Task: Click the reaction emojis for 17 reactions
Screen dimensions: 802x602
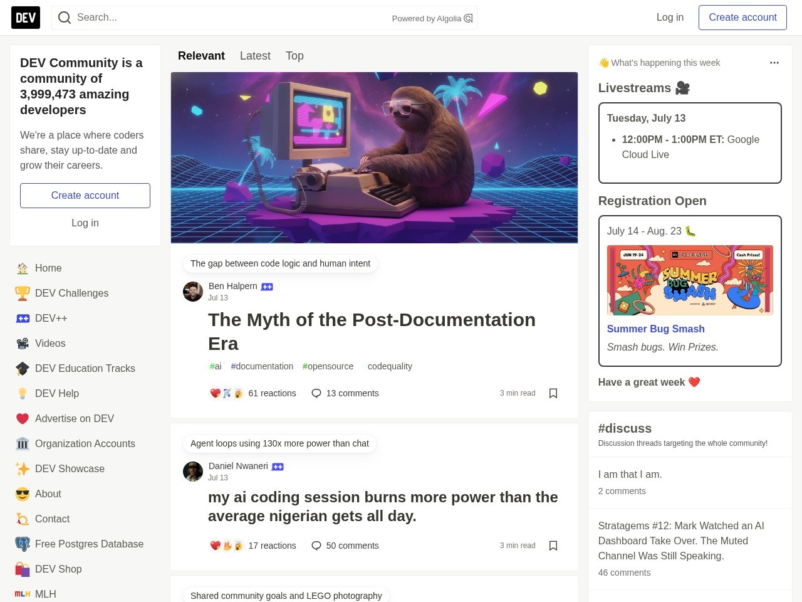Action: [x=226, y=546]
